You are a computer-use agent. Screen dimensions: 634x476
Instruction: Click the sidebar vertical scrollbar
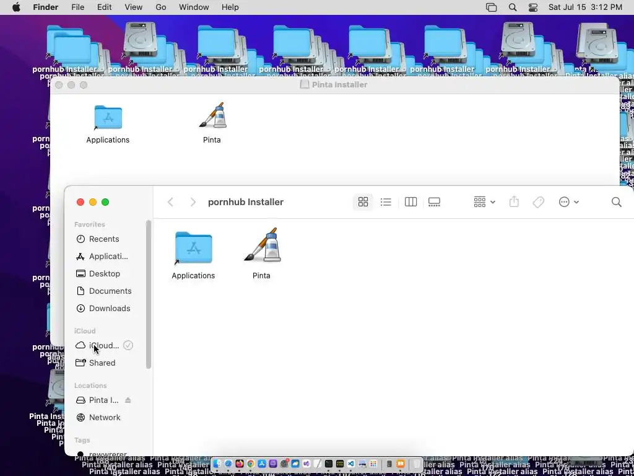[149, 294]
